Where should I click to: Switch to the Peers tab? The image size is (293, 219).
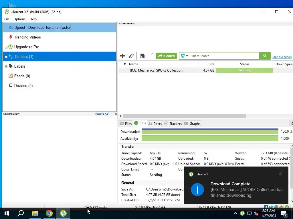(155, 124)
